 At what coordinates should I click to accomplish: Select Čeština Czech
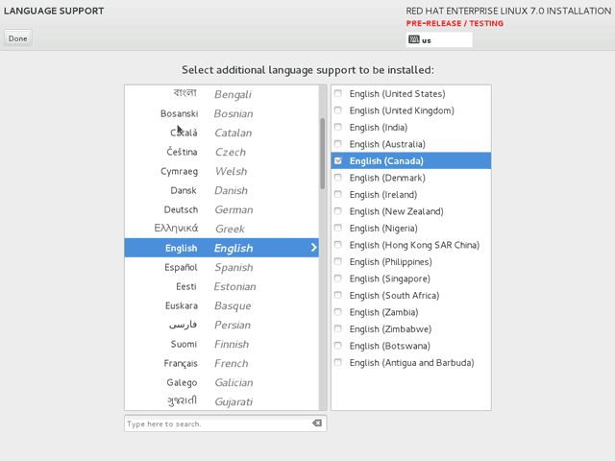click(222, 152)
